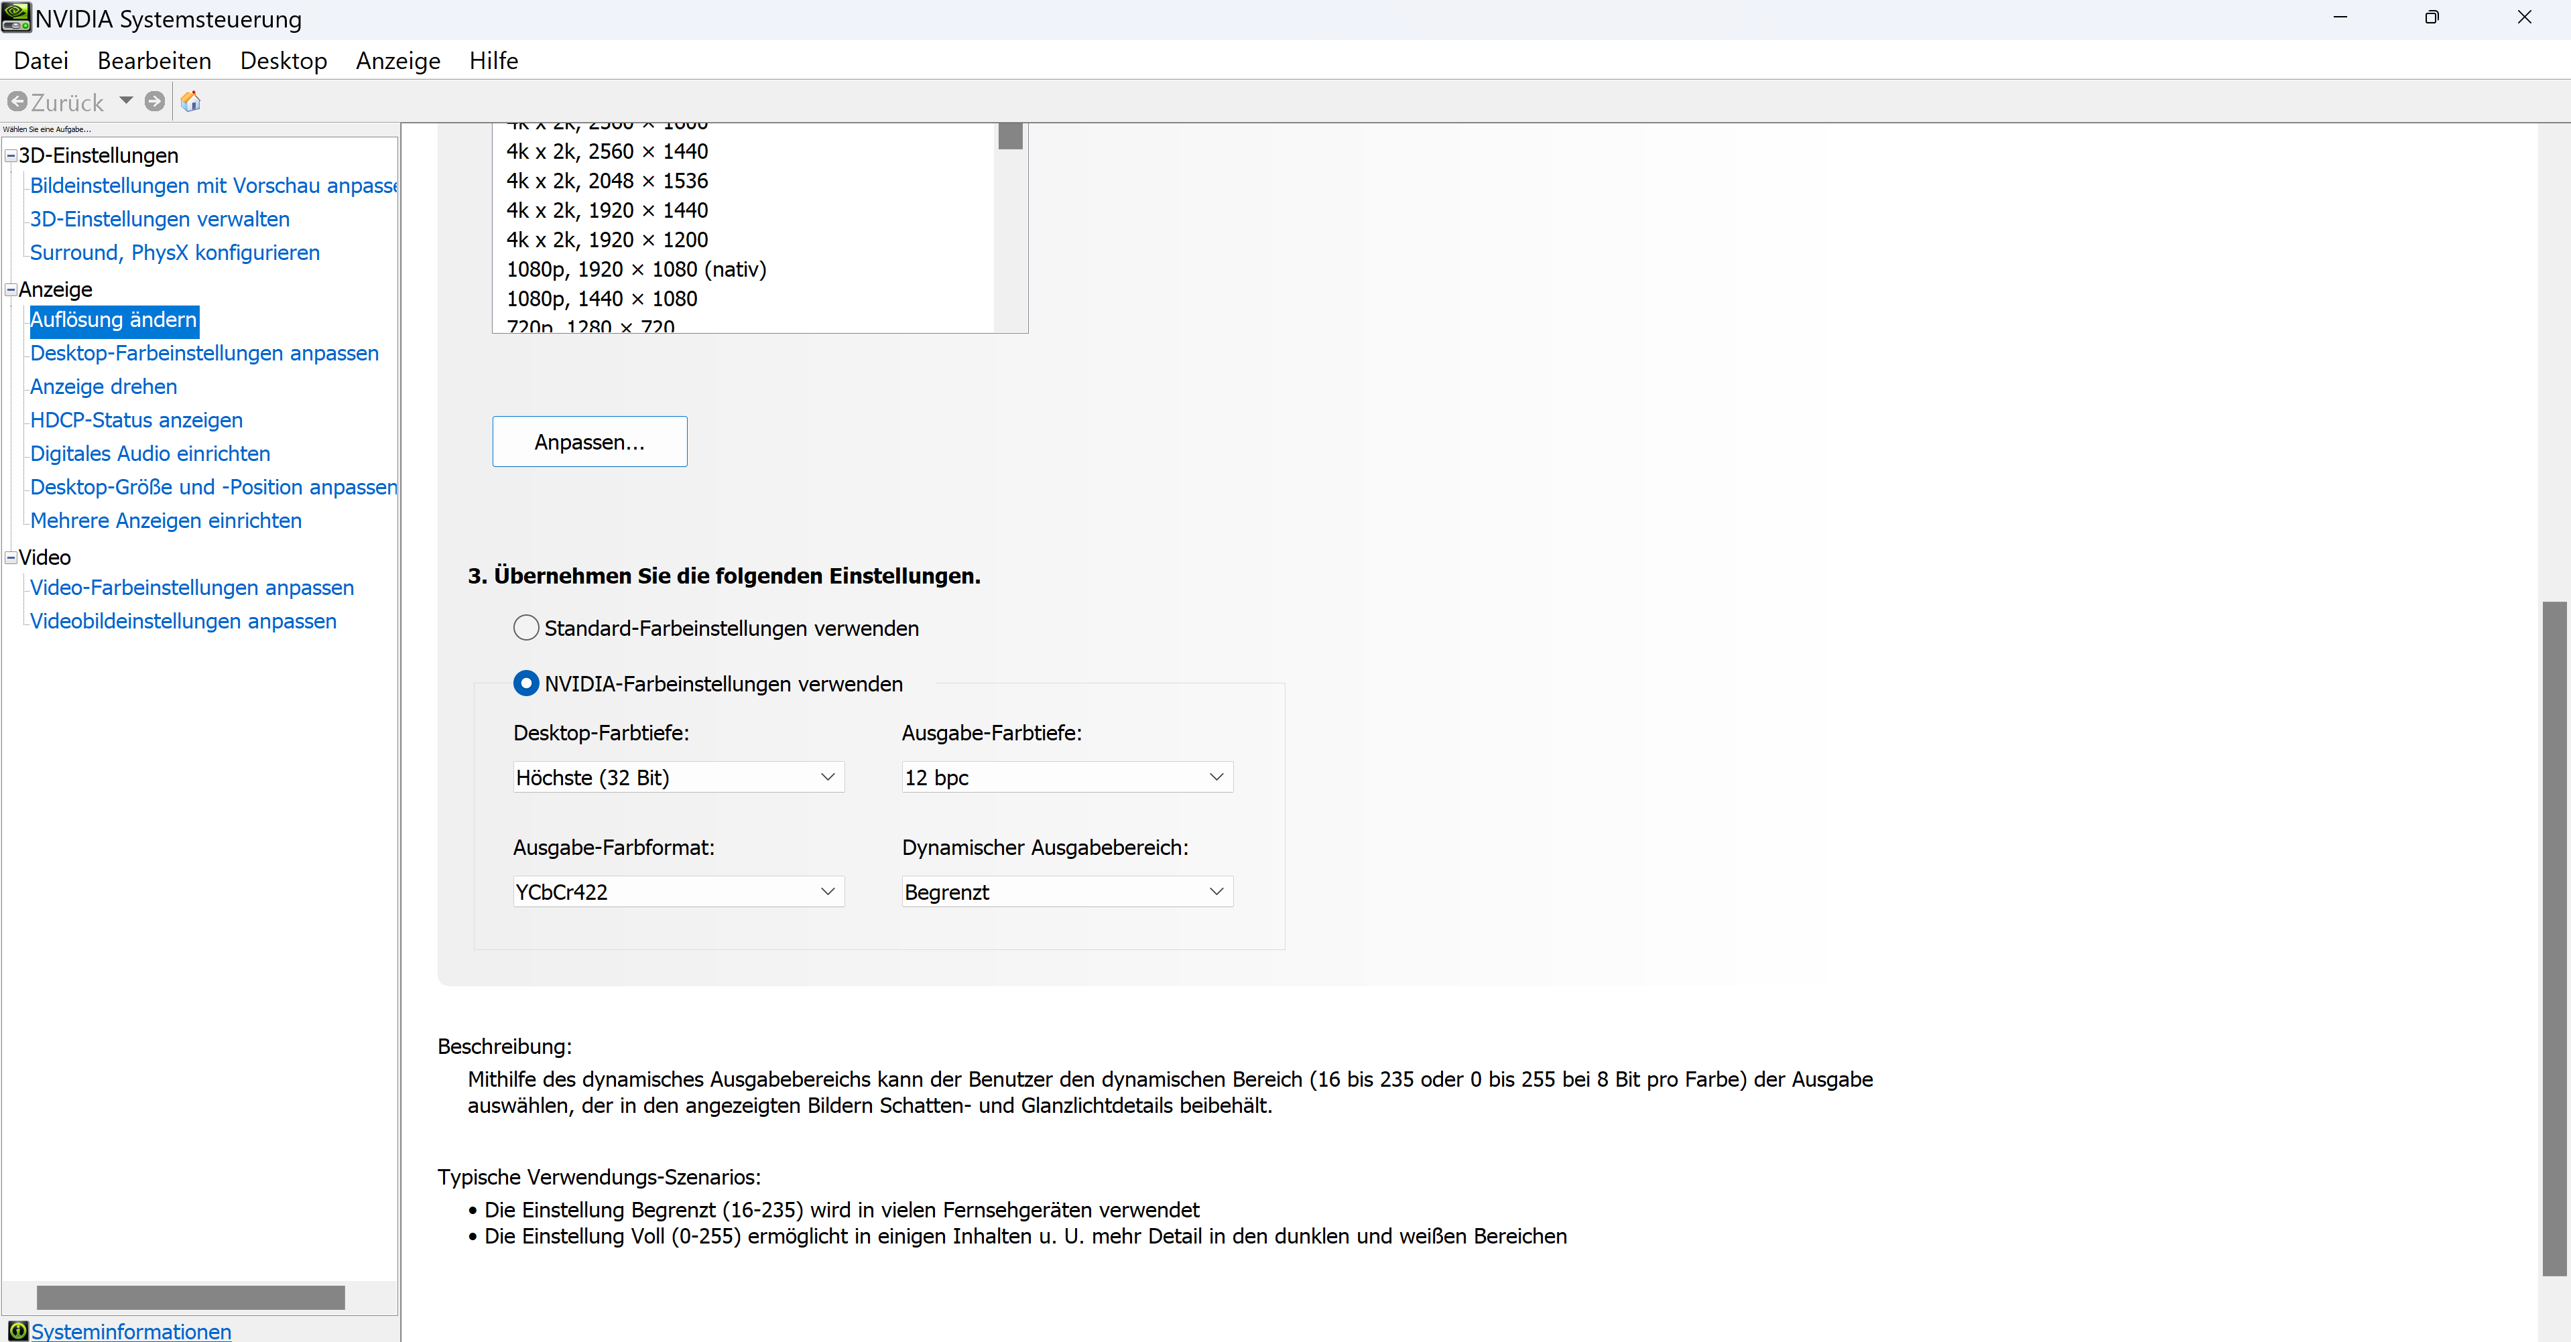Open Desktop-Farbeinstellungen anpassen link

[x=204, y=353]
